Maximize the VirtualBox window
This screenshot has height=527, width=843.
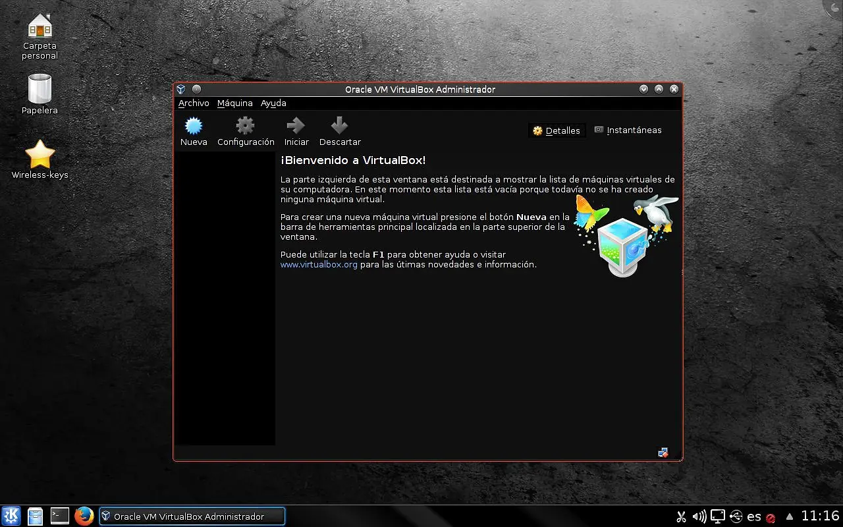(659, 89)
